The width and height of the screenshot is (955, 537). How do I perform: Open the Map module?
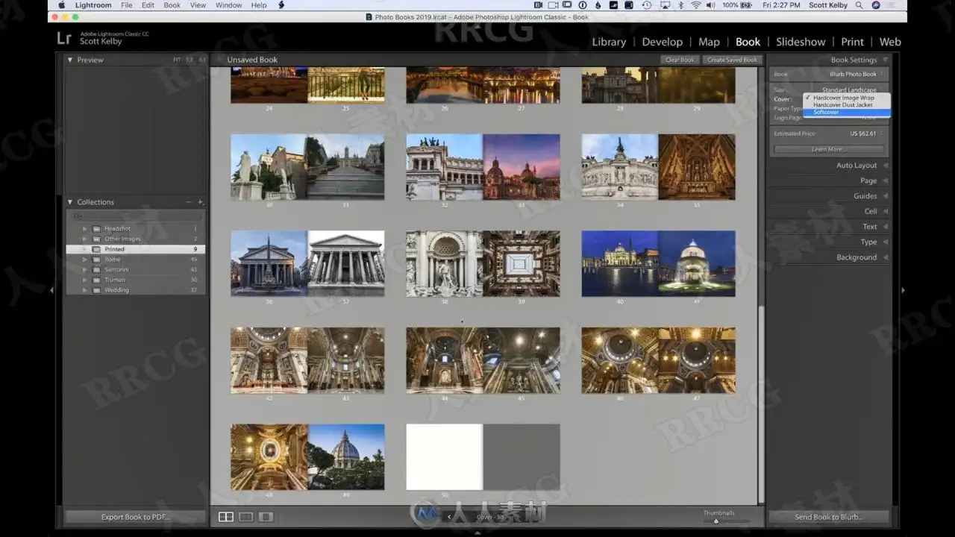tap(709, 42)
